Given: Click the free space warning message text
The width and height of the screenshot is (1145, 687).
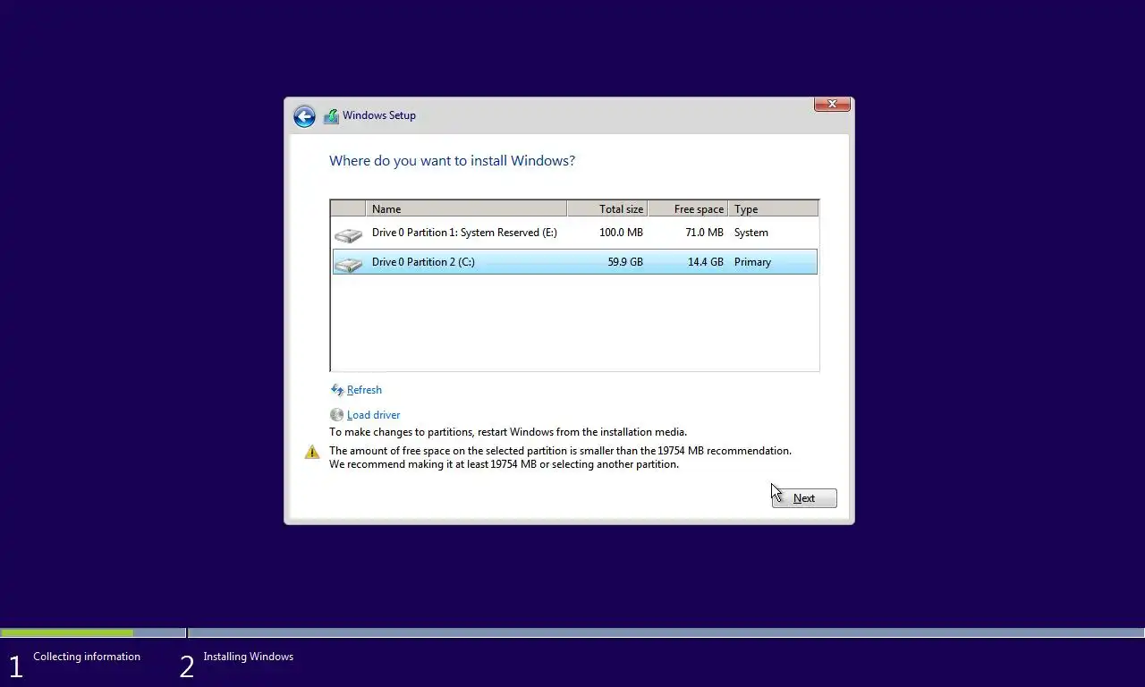Looking at the screenshot, I should tap(560, 457).
